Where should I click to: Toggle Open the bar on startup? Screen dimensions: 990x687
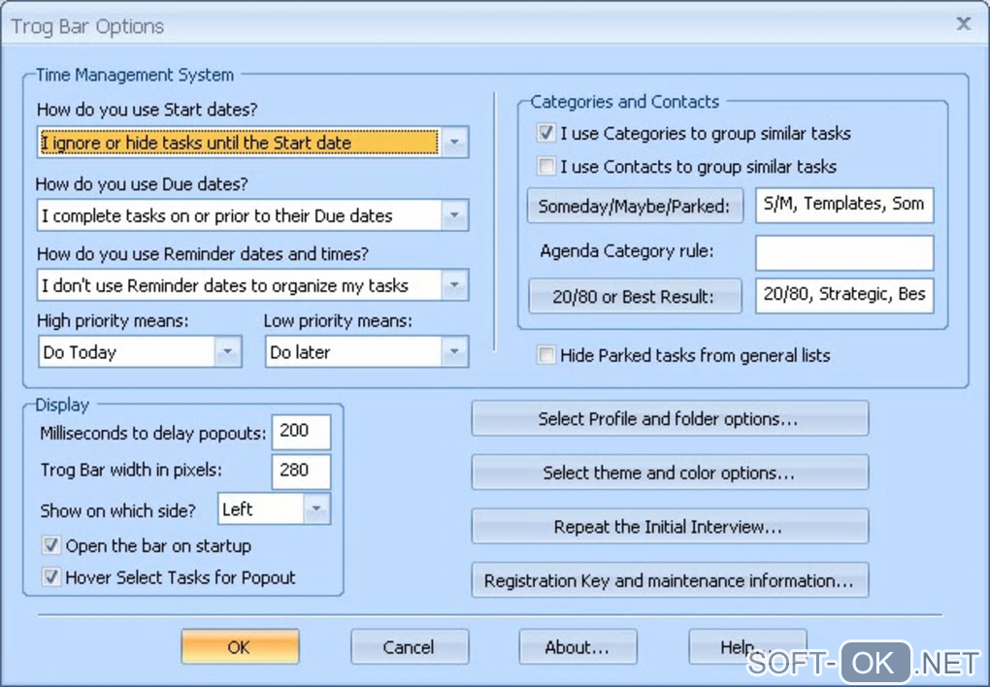pos(51,545)
